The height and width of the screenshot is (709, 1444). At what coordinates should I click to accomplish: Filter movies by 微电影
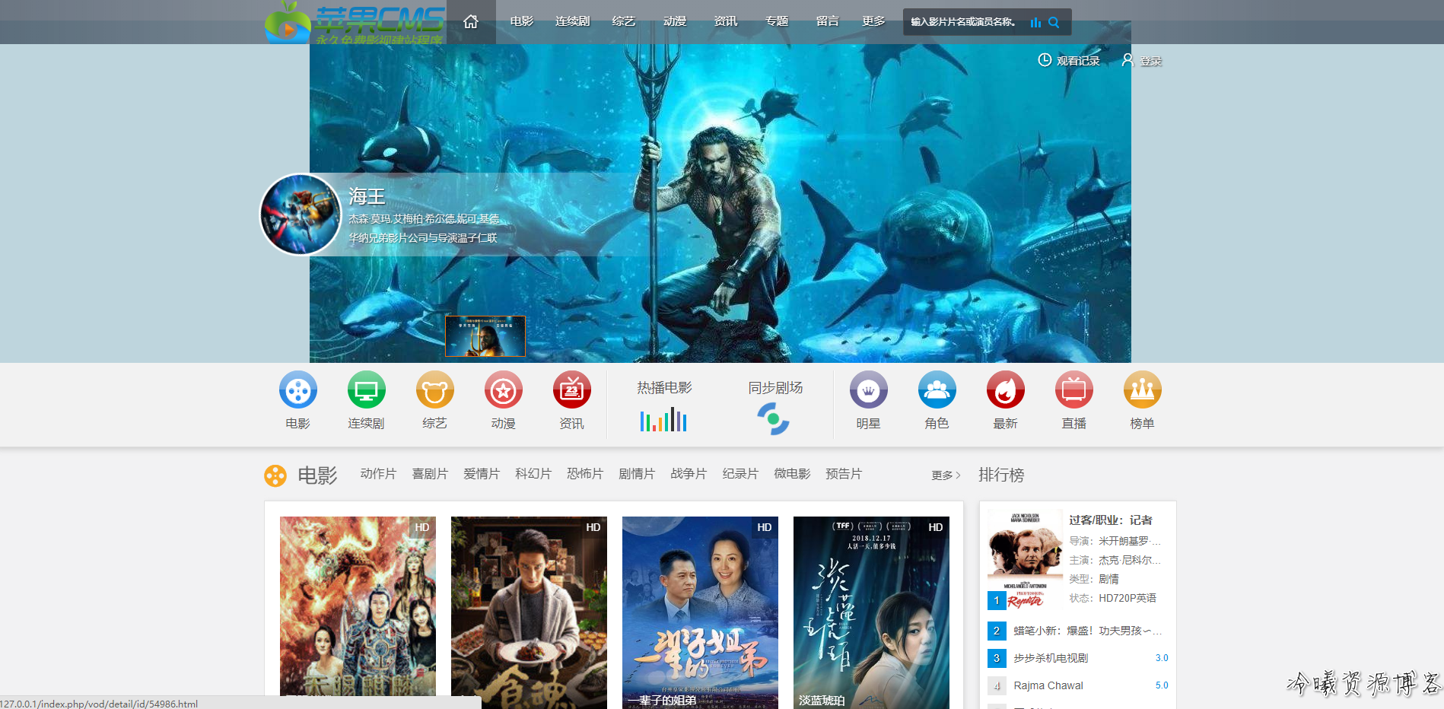(x=792, y=474)
